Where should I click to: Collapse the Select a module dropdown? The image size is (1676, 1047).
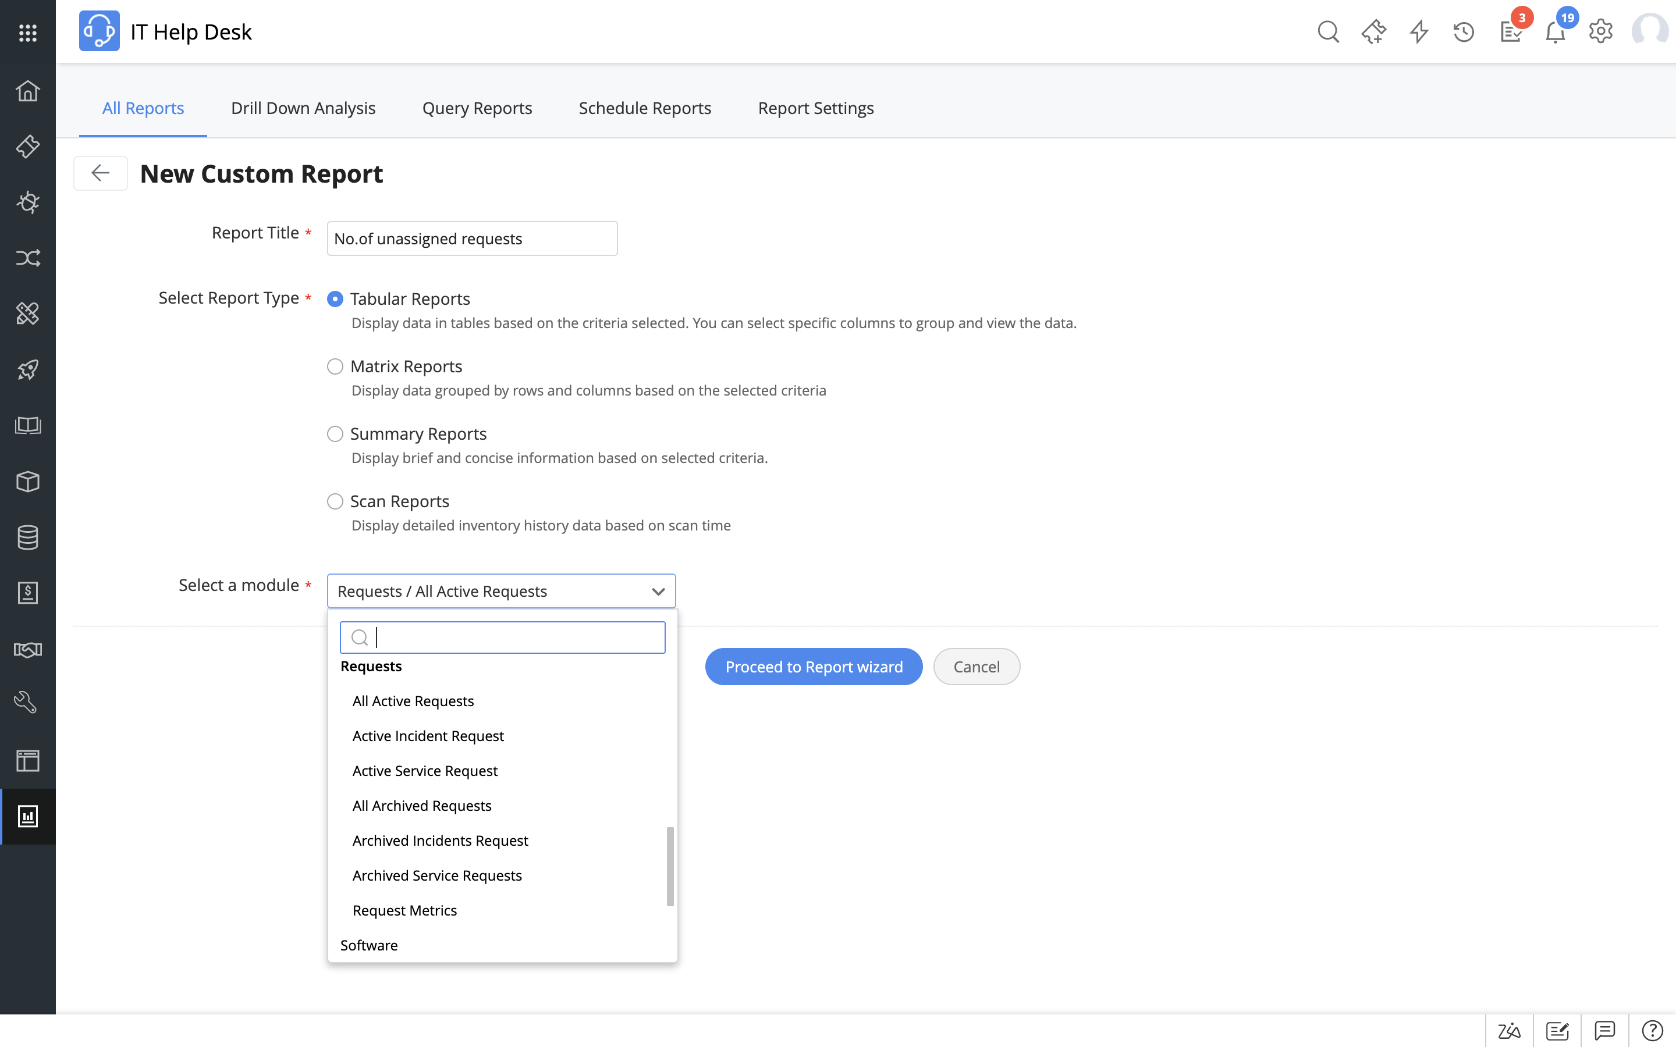pos(658,592)
